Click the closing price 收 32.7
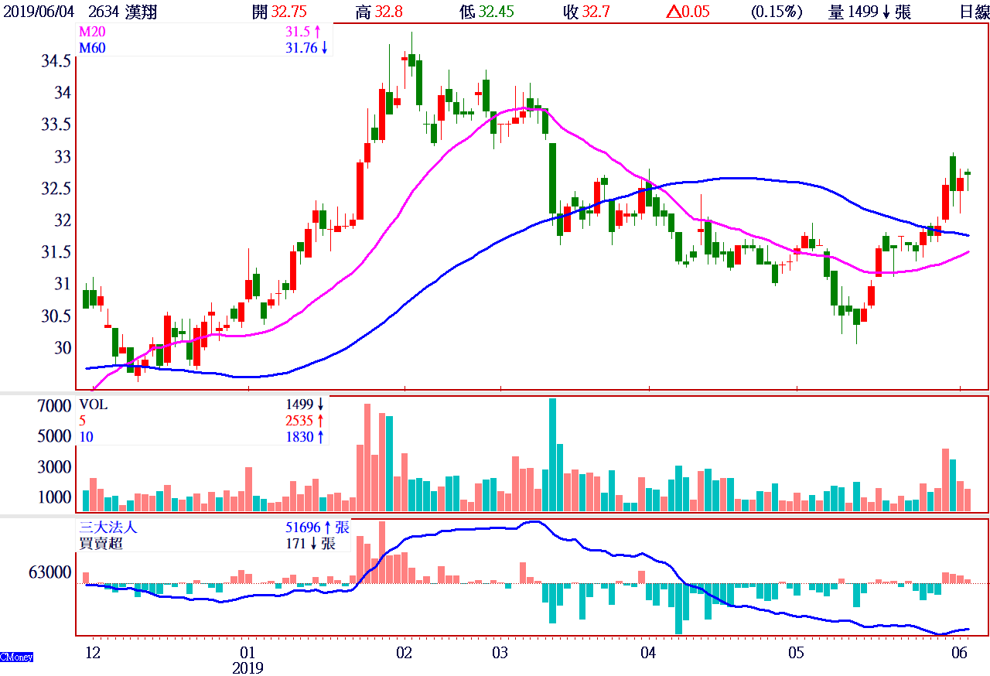The image size is (990, 676). tap(585, 12)
